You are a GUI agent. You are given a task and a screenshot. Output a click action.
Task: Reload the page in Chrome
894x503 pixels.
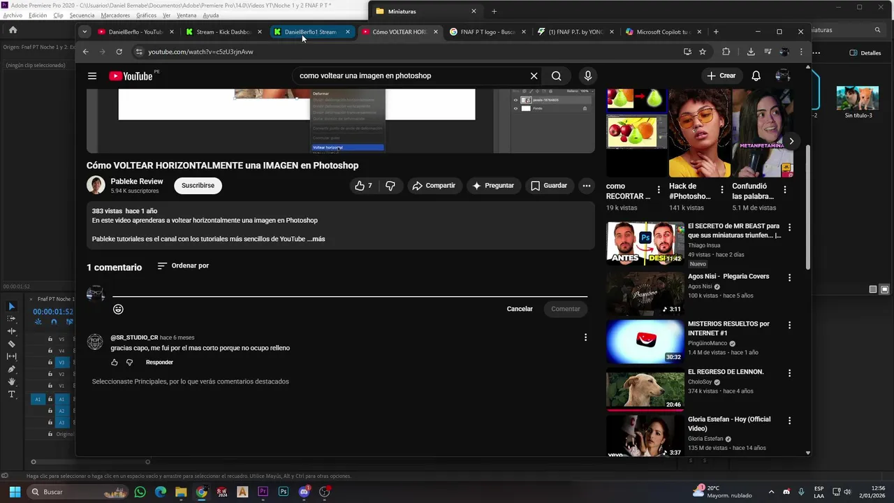pyautogui.click(x=119, y=52)
